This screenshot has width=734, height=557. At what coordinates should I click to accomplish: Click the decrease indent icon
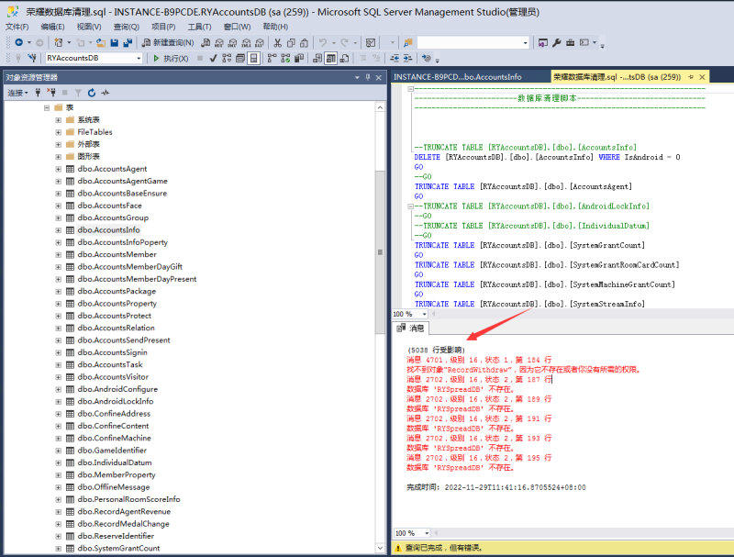[x=395, y=58]
